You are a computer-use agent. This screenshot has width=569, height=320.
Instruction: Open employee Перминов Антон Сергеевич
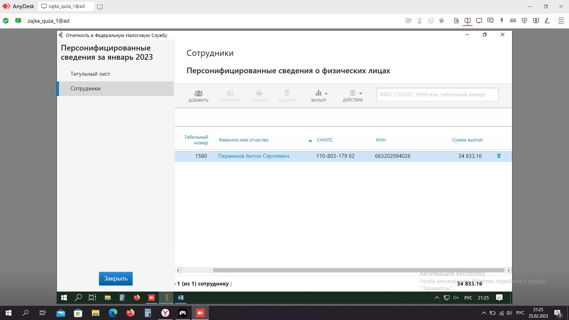[x=254, y=156]
